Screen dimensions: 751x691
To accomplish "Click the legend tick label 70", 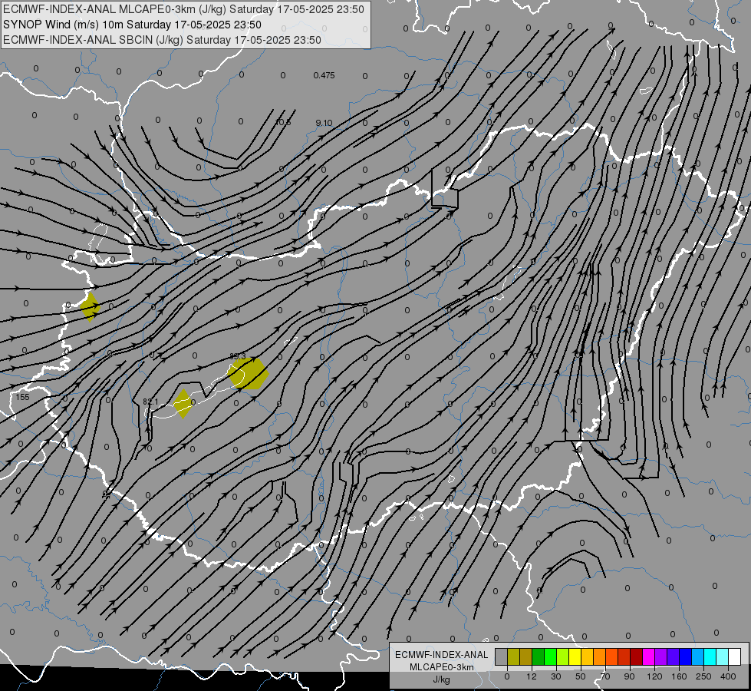I will pos(605,676).
